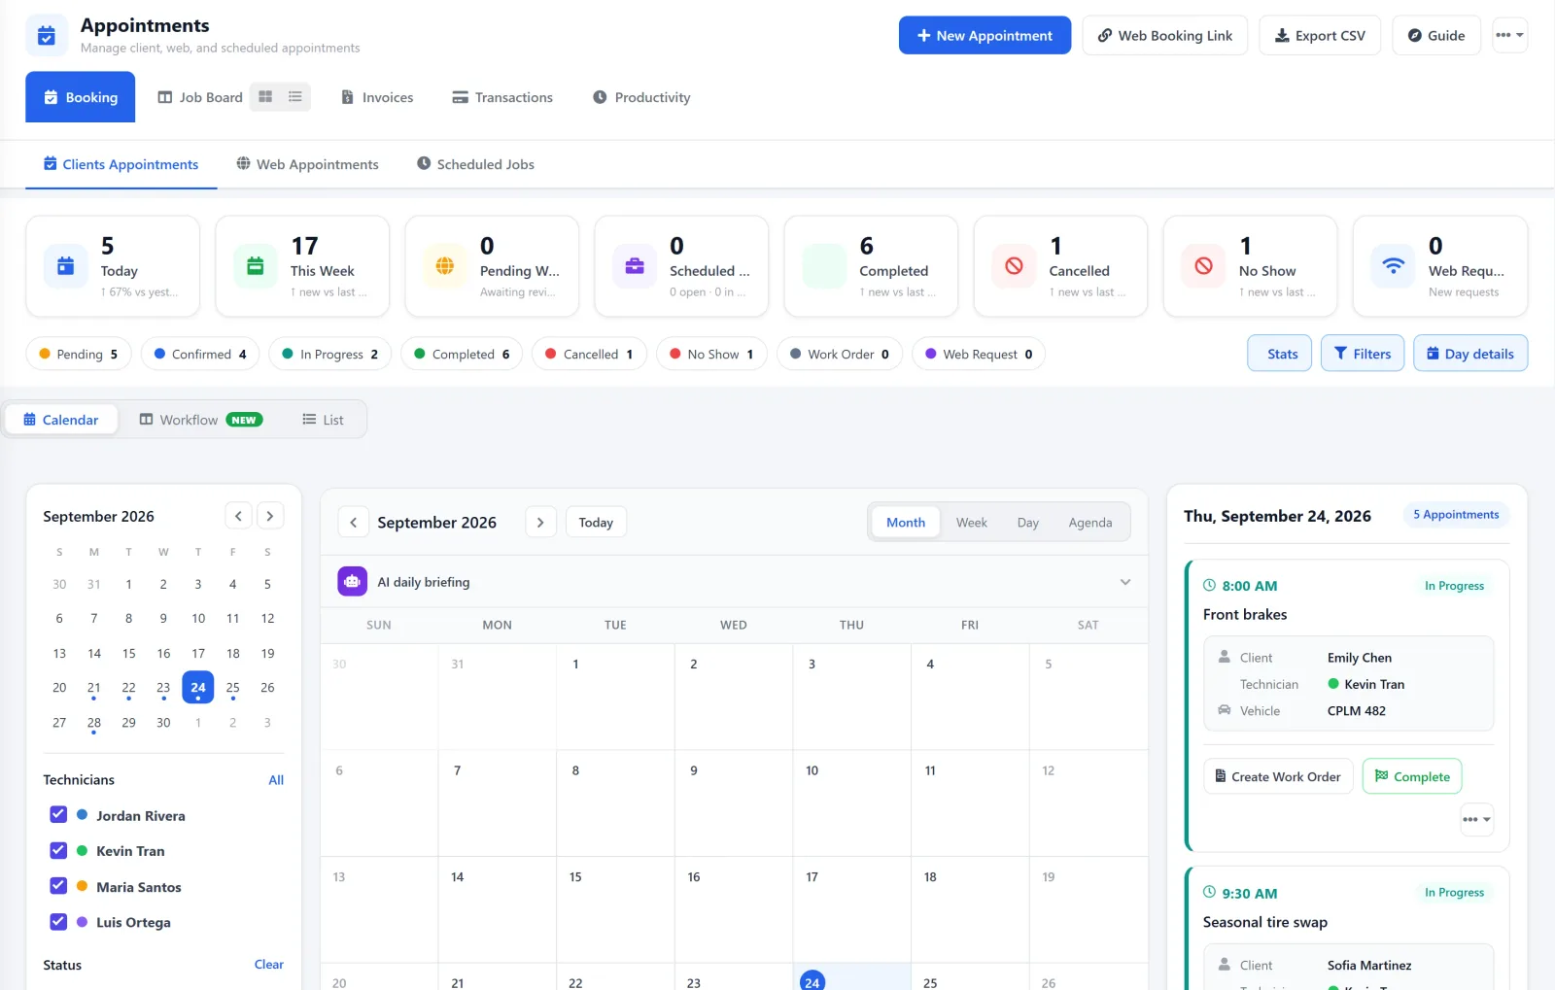1555x990 pixels.
Task: Open the Scheduled Jobs tab
Action: pyautogui.click(x=476, y=164)
